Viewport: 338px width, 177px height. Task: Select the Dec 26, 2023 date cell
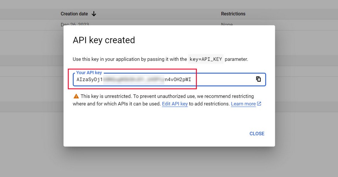75,24
